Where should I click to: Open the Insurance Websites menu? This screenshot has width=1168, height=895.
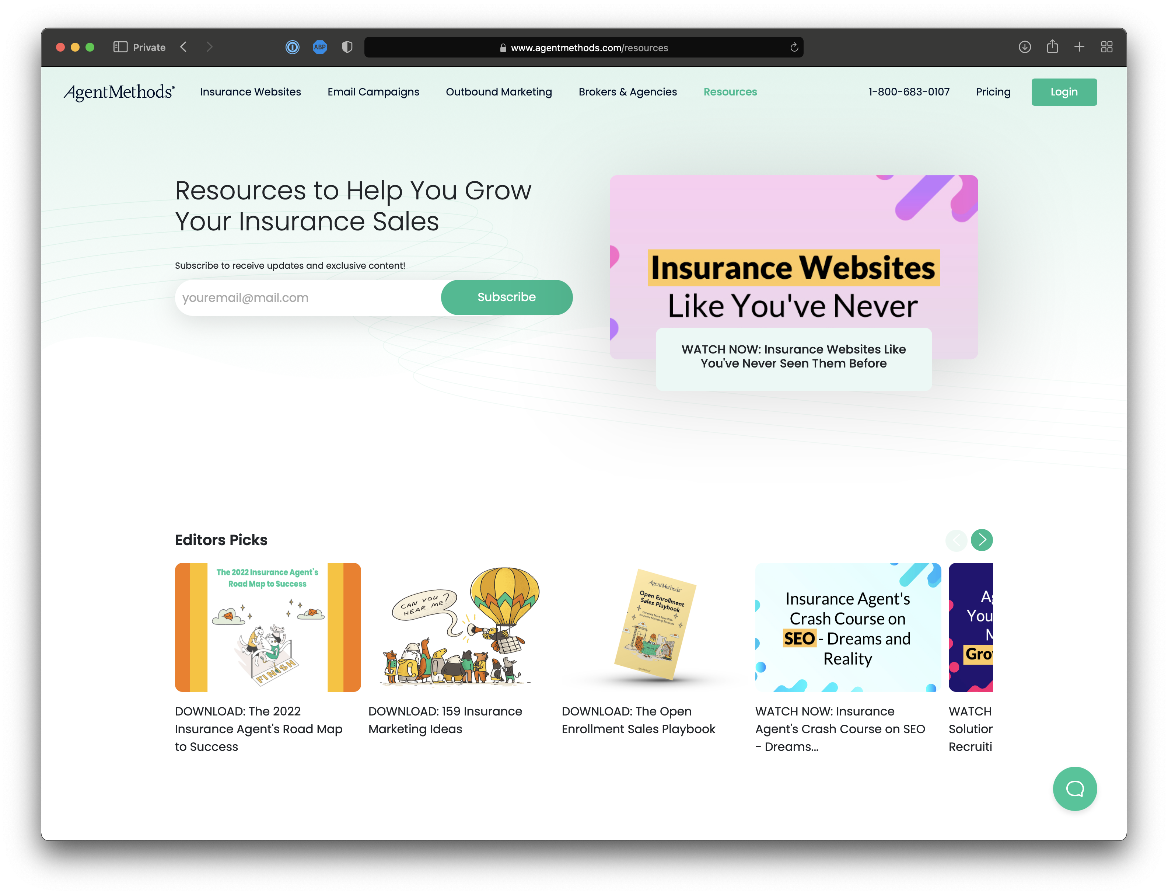tap(250, 92)
